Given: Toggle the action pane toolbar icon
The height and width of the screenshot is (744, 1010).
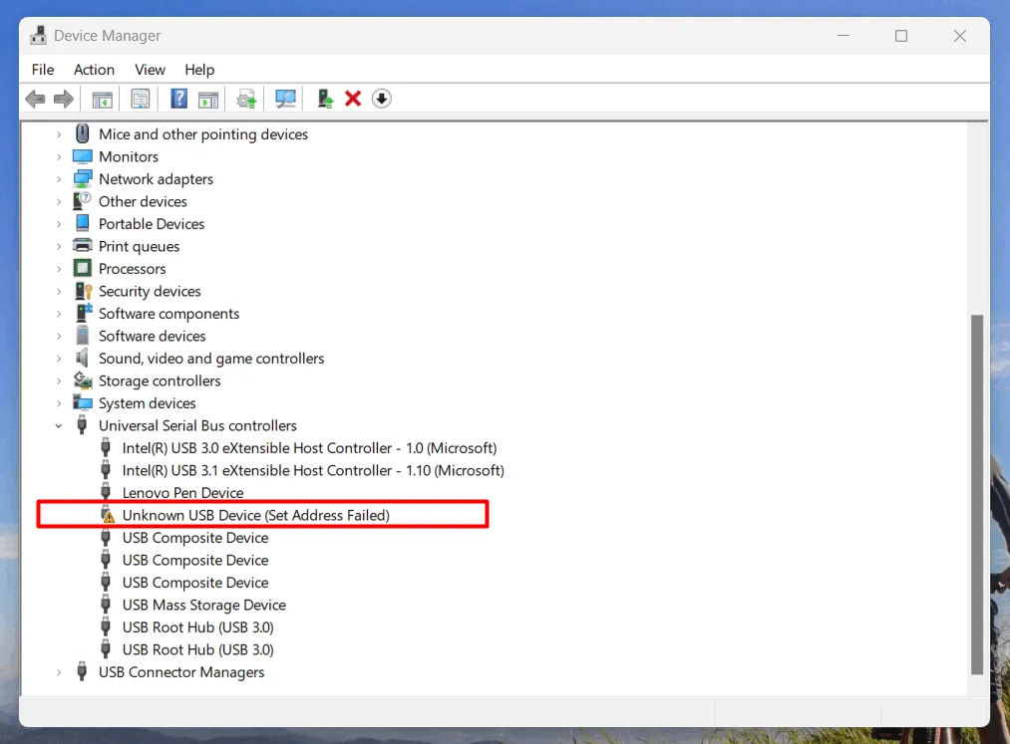Looking at the screenshot, I should [208, 100].
